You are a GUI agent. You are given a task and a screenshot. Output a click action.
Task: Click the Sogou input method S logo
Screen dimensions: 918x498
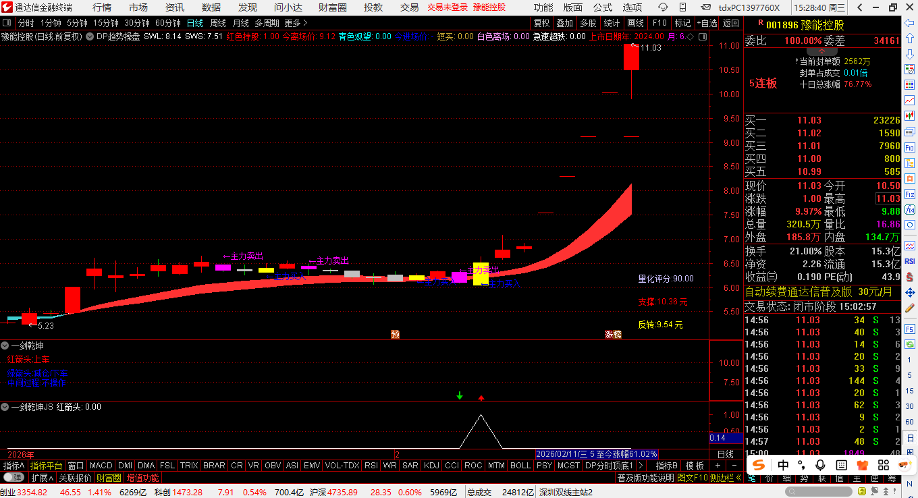759,465
